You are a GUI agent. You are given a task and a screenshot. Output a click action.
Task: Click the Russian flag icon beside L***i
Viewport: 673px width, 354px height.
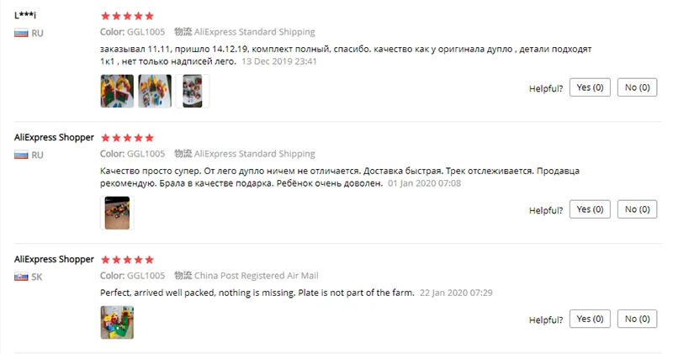pyautogui.click(x=21, y=33)
